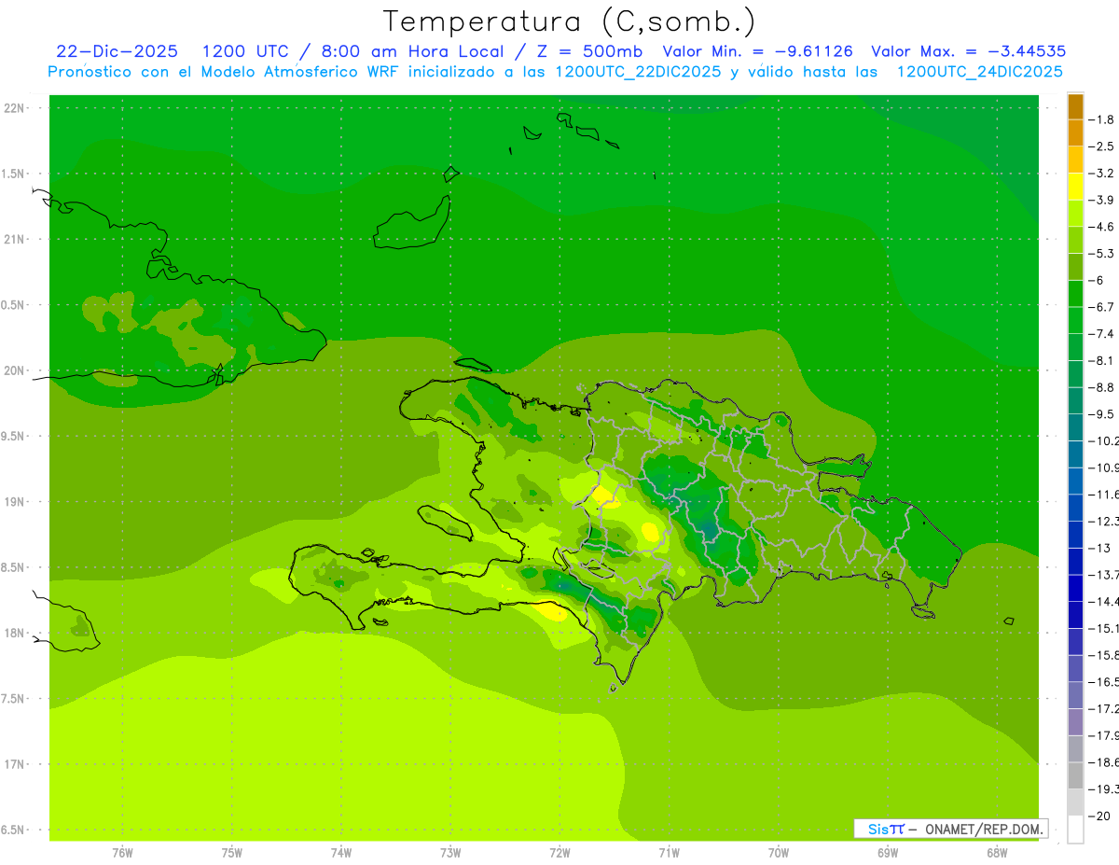Click the purple swatch between -17.2 and -17.9

[x=1076, y=721]
